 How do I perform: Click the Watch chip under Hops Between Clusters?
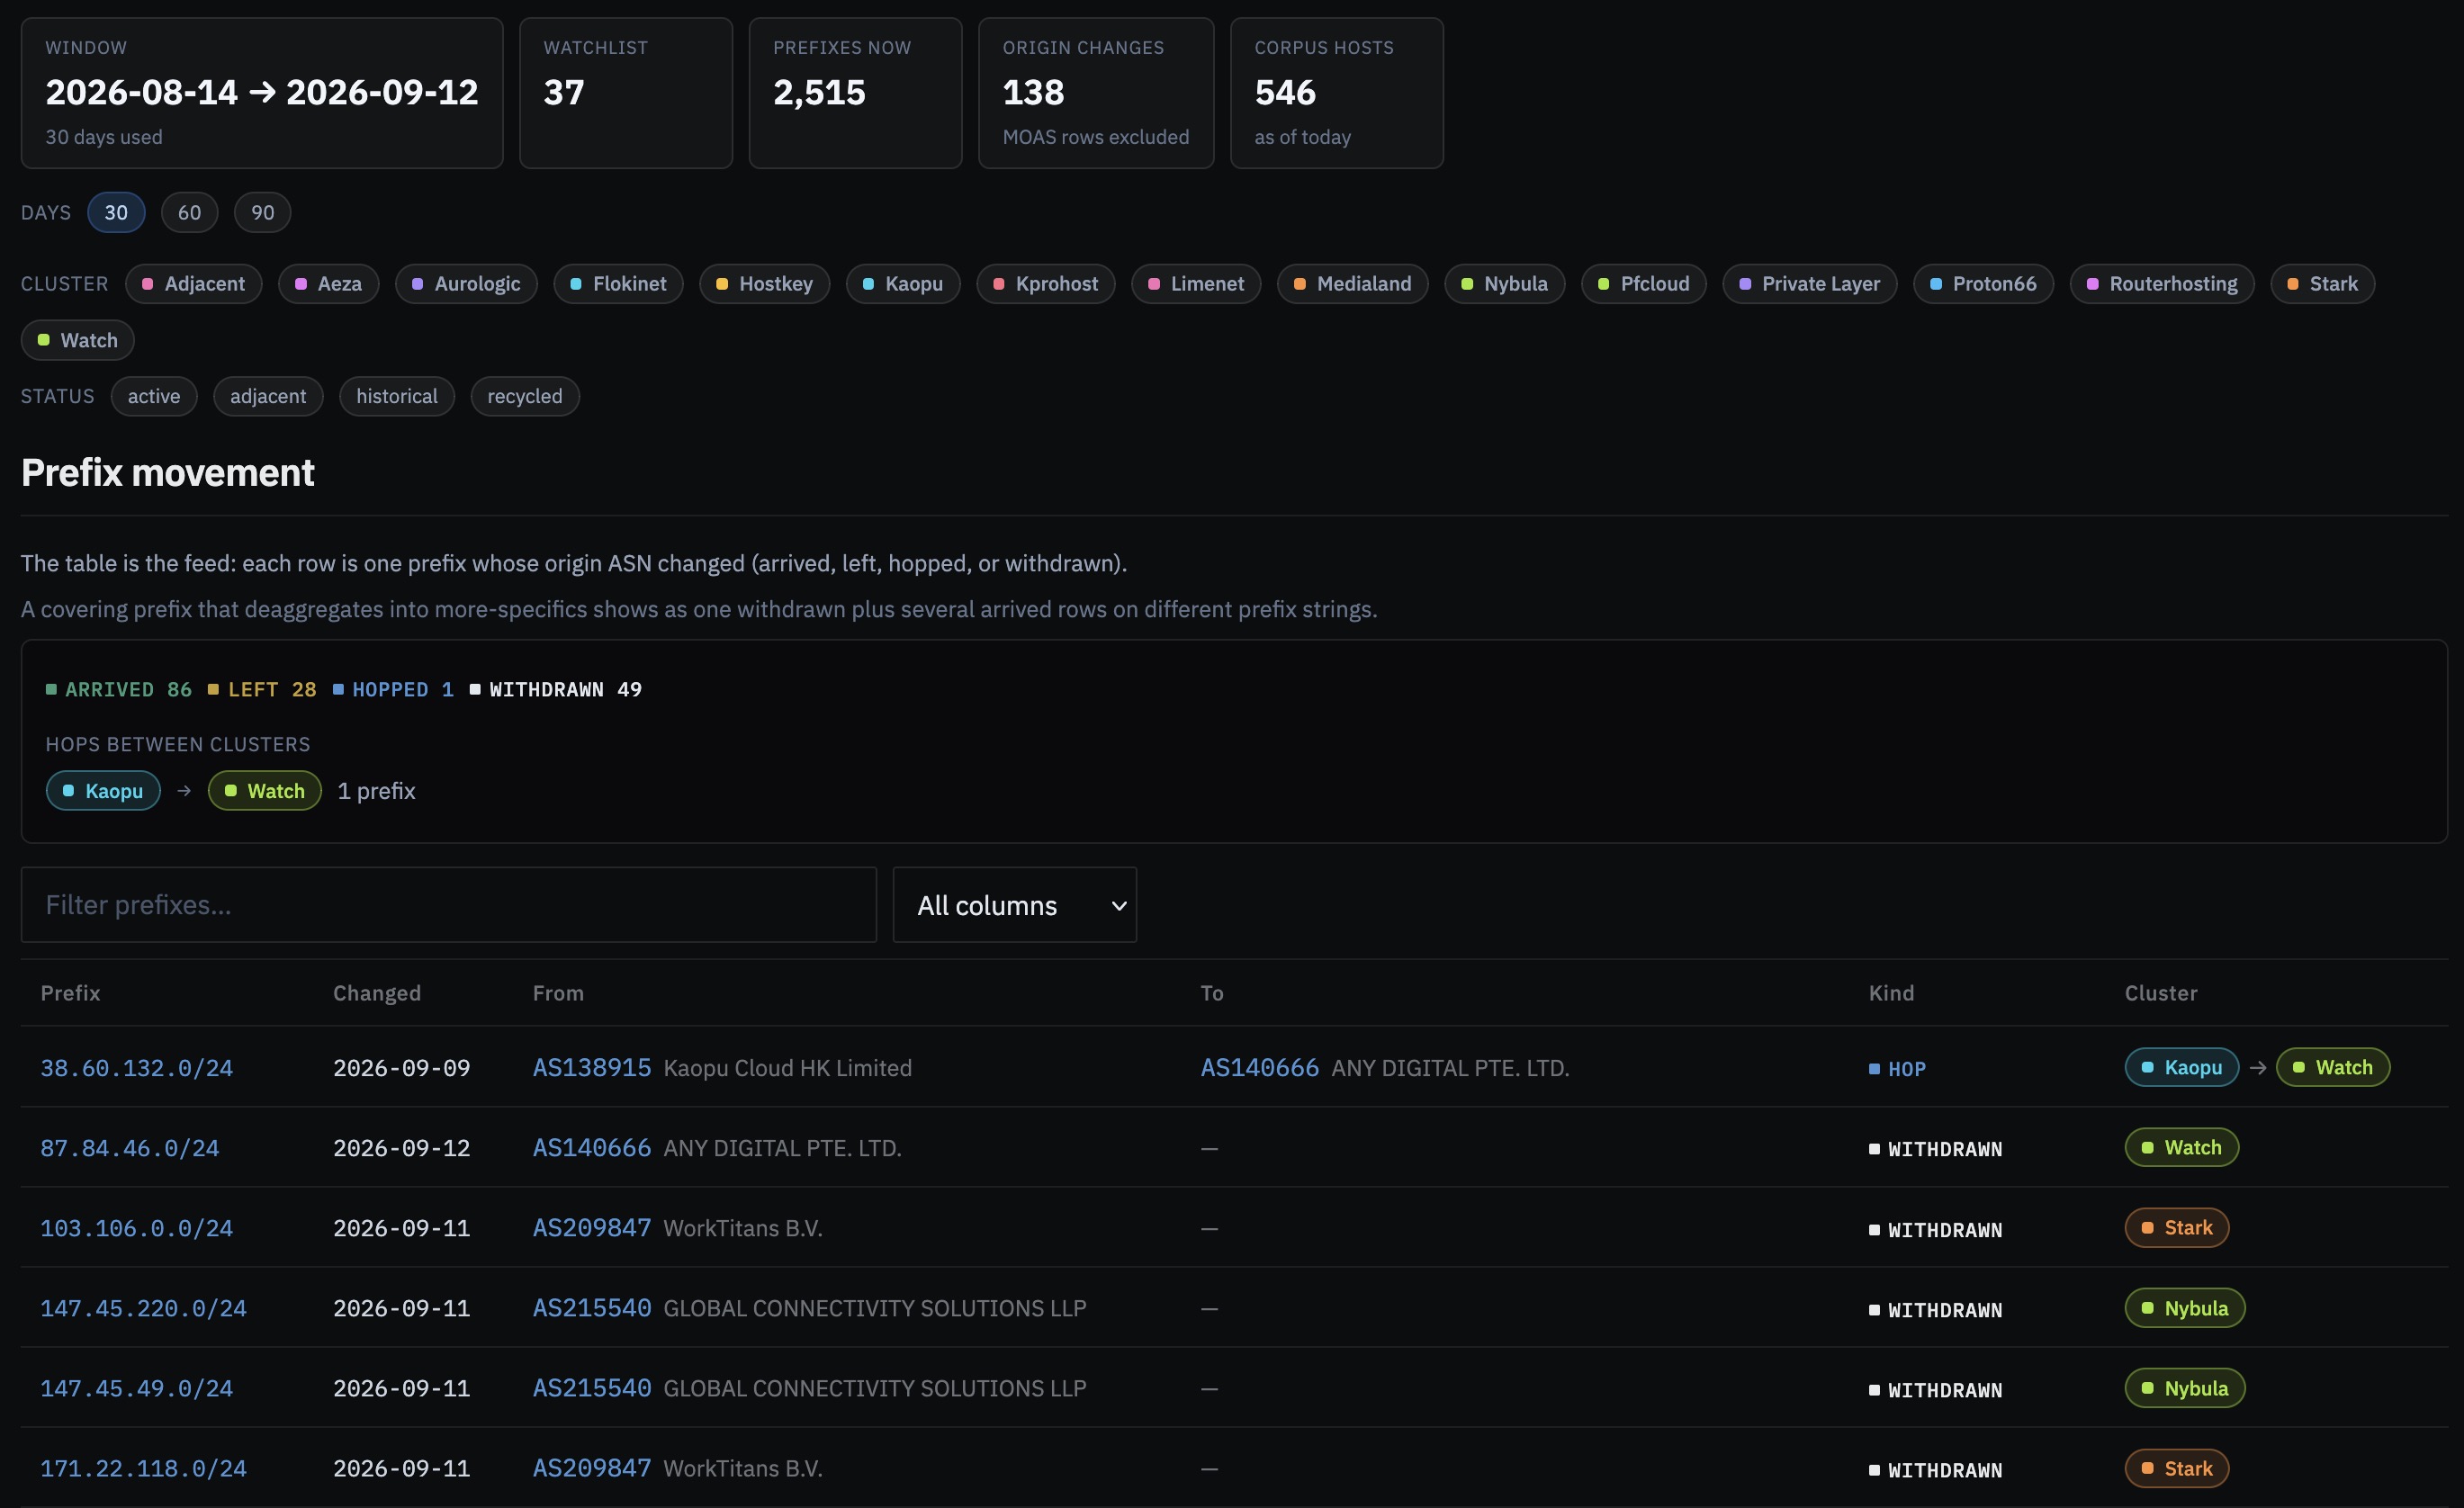pos(265,791)
